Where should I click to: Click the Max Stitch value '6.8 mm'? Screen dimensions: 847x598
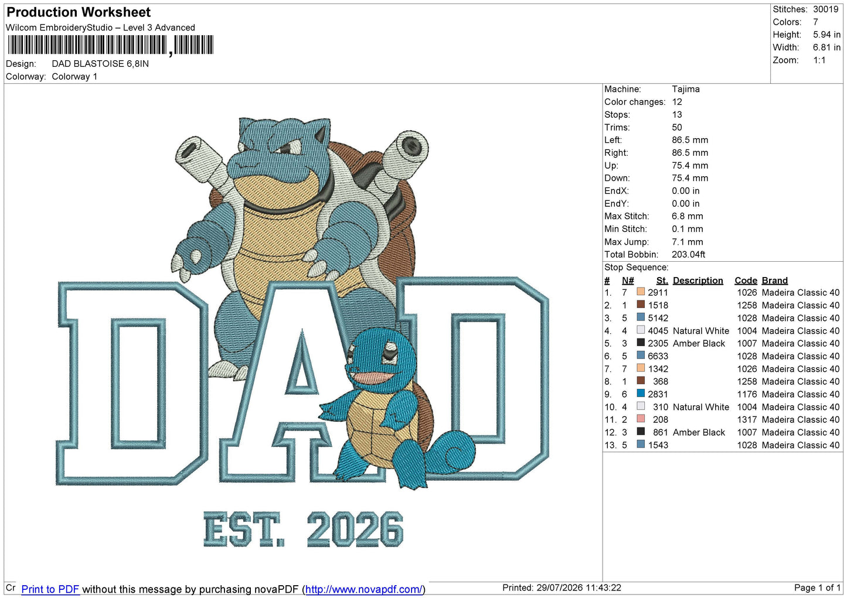(688, 216)
